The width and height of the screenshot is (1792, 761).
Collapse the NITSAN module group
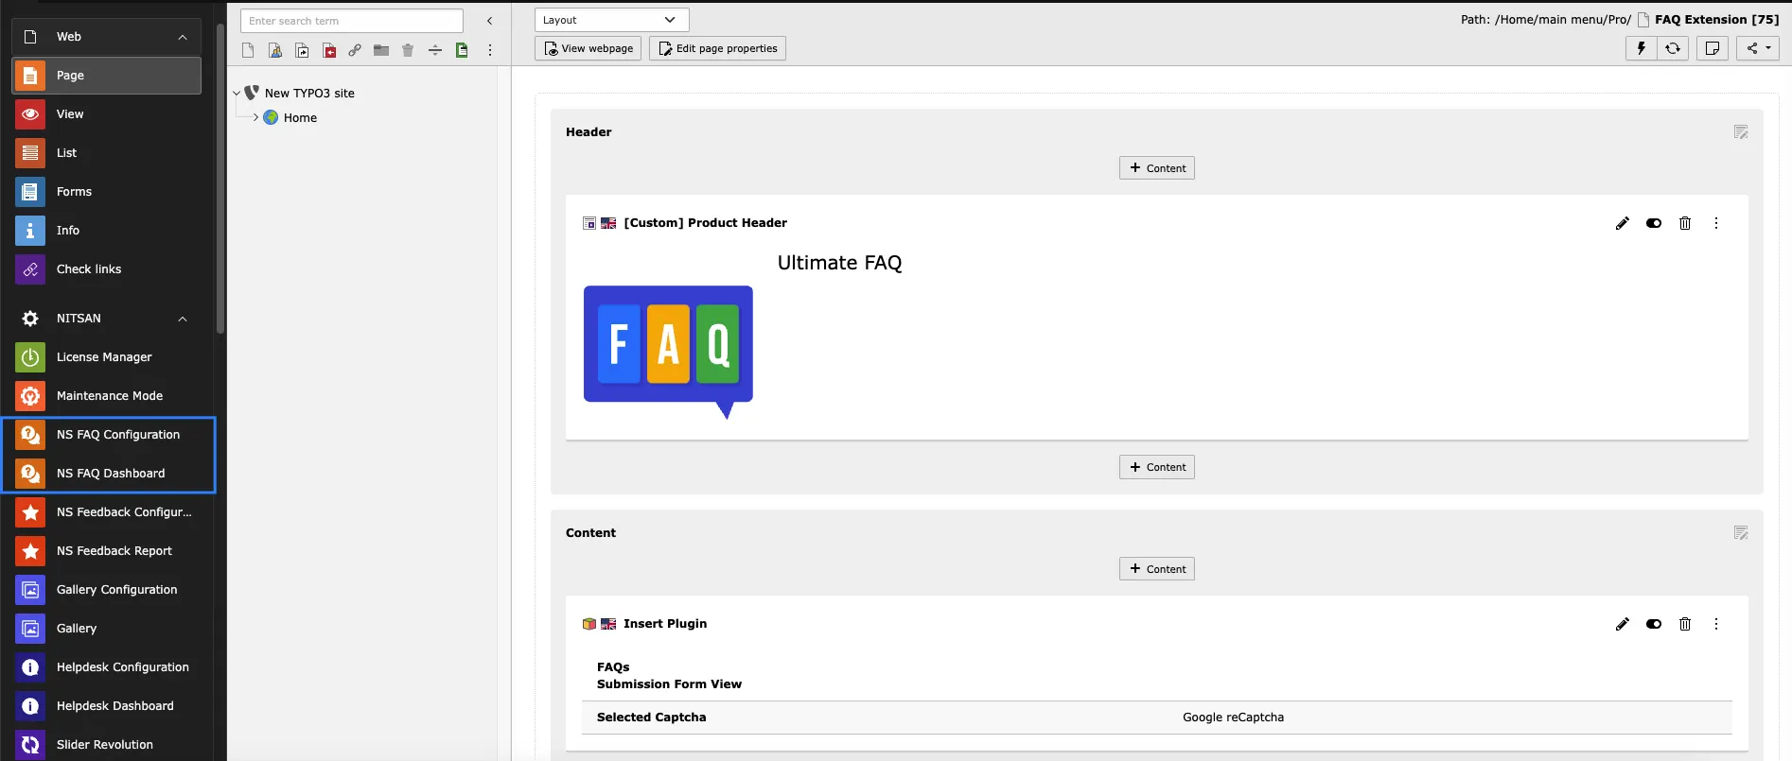click(x=106, y=319)
